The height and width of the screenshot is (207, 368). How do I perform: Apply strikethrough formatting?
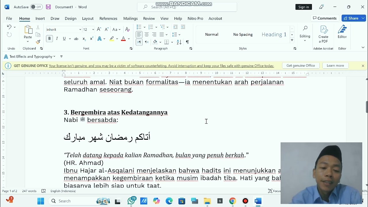(x=76, y=39)
